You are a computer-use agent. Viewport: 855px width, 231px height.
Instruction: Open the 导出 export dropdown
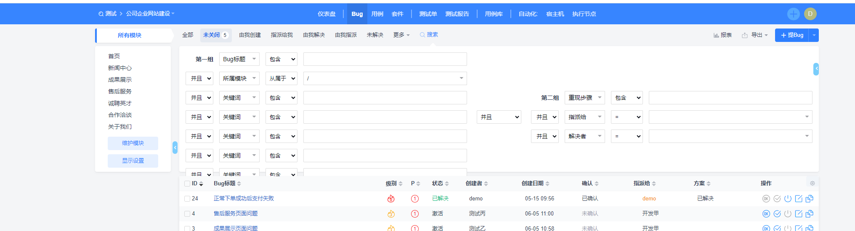pos(755,35)
